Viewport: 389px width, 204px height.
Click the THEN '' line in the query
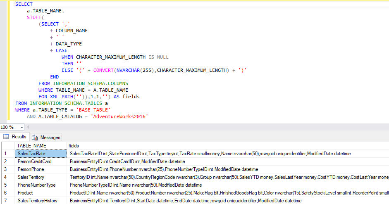72,64
